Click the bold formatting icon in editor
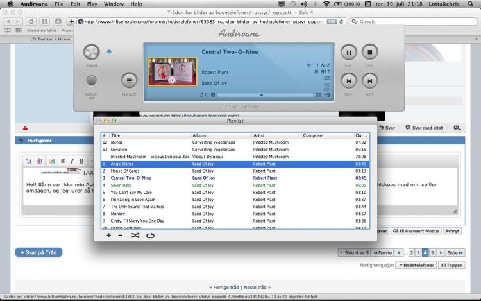This screenshot has height=301, width=481. coord(63,161)
